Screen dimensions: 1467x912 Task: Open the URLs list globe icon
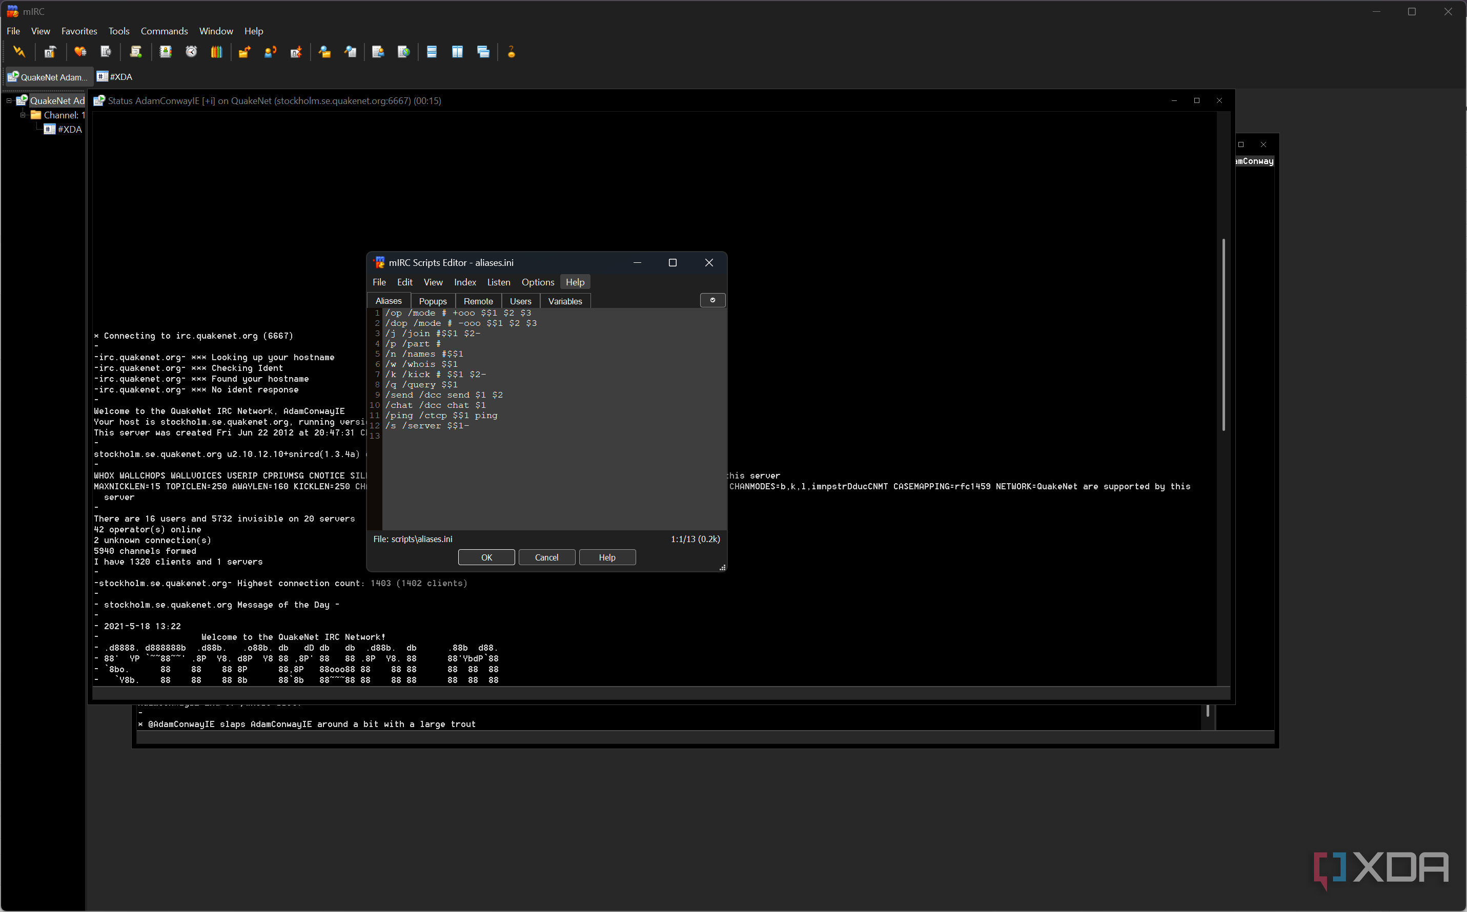click(x=404, y=52)
